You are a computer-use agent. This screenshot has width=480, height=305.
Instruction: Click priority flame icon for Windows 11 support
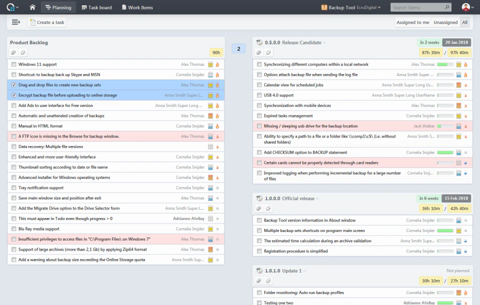coord(217,64)
